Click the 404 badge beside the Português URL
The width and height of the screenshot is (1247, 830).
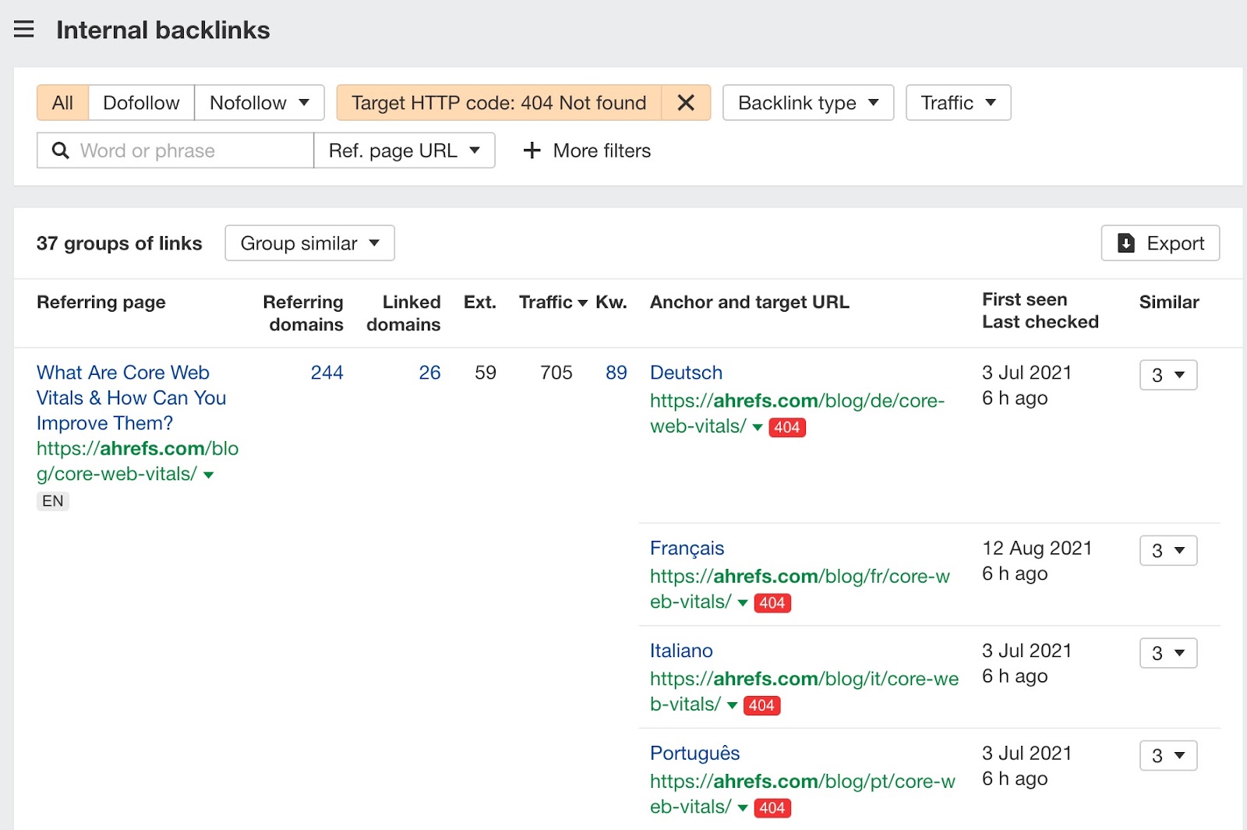point(772,808)
